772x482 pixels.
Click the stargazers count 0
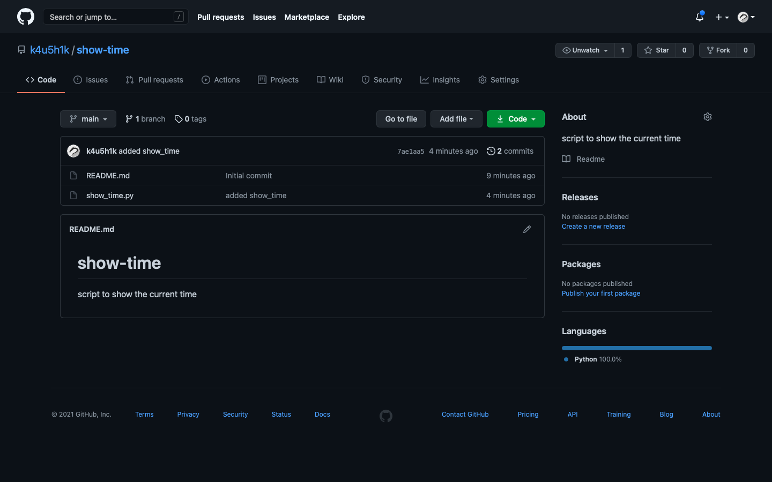tap(685, 50)
